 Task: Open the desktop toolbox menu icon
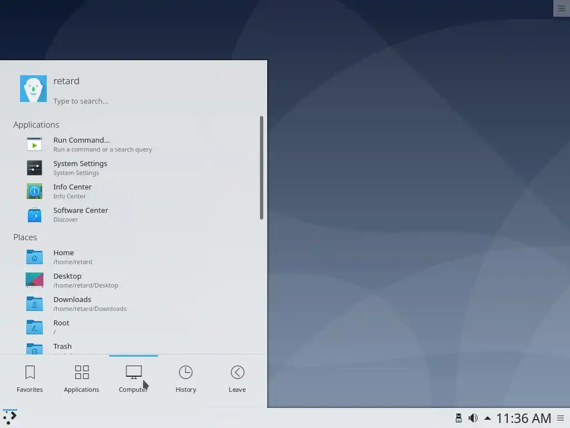tap(561, 8)
